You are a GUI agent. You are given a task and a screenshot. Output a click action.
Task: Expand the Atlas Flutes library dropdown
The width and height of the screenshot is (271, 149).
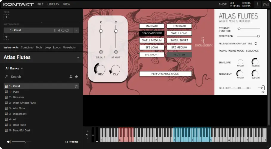point(78,58)
